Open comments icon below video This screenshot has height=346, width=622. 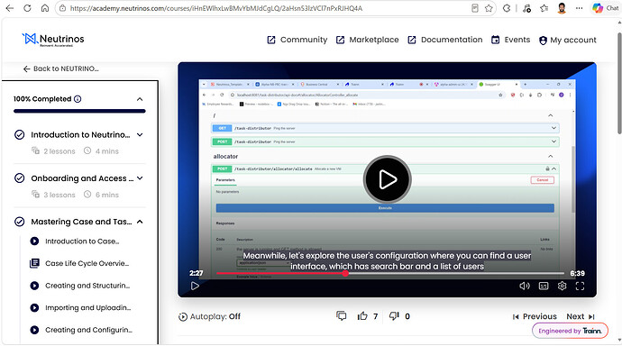(x=341, y=316)
